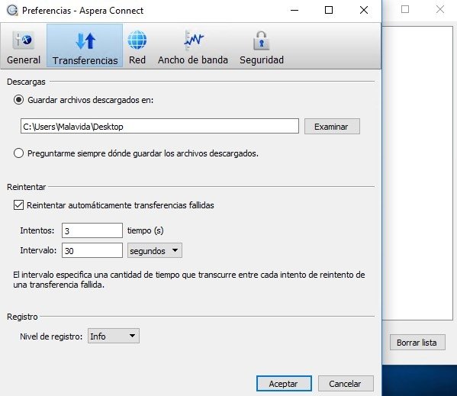The width and height of the screenshot is (457, 396).
Task: Click the Examinar browse button
Action: [x=332, y=127]
